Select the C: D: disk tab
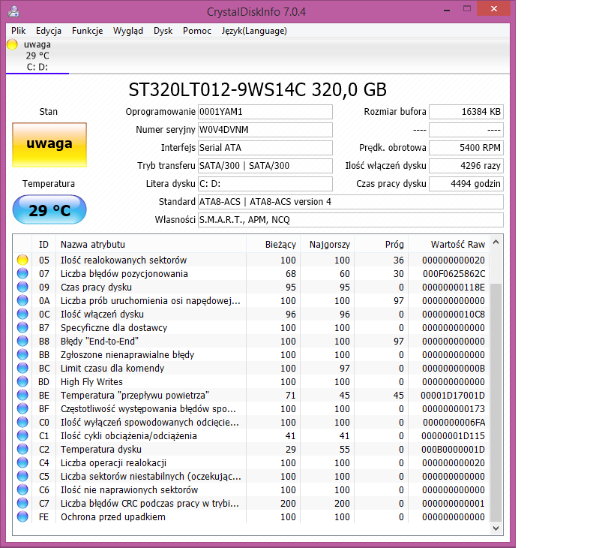 click(x=37, y=56)
